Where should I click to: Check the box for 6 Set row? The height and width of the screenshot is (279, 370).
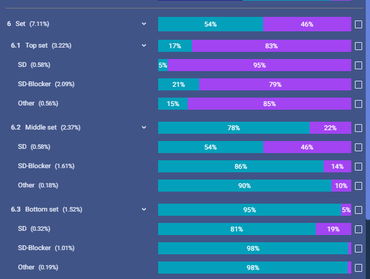point(359,24)
